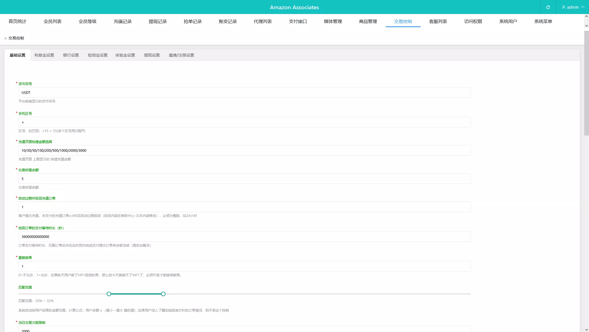The width and height of the screenshot is (589, 332).
Task: Select the left handle of the 匹配范围 slider
Action: click(x=109, y=294)
